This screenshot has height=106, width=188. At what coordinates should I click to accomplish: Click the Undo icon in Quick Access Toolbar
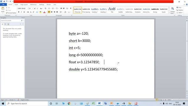[x=7, y=1]
